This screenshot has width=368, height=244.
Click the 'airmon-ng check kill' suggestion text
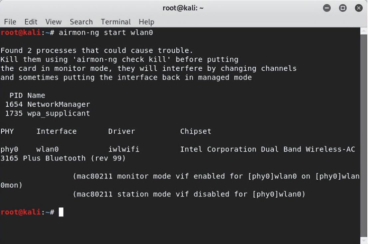[122, 59]
